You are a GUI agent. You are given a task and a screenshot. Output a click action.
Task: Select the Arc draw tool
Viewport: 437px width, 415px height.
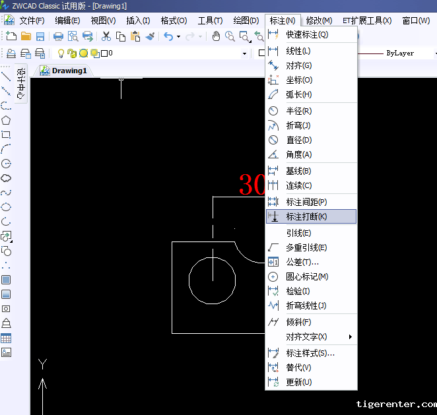pos(6,149)
